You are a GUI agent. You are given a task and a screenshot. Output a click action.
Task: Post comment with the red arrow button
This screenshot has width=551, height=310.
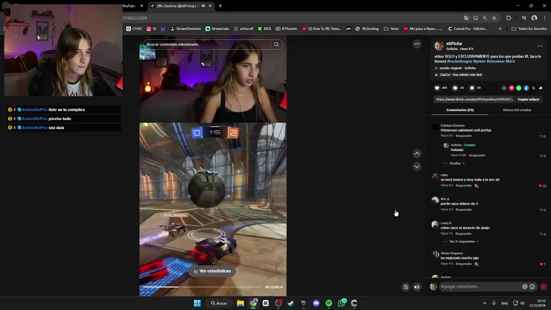(x=543, y=287)
